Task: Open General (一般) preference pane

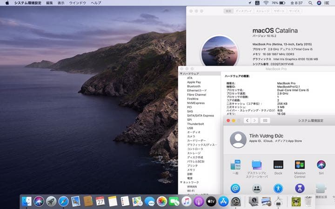Action: [x=235, y=167]
